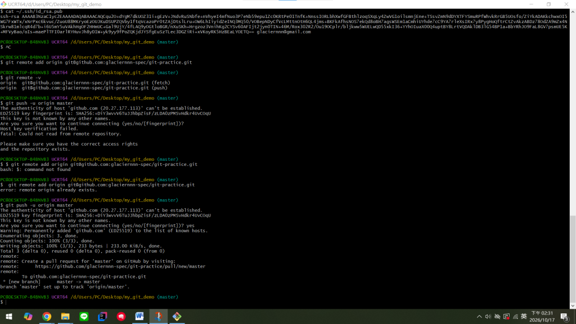
Task: Open the red app icon beside IntelliJ
Action: [121, 317]
